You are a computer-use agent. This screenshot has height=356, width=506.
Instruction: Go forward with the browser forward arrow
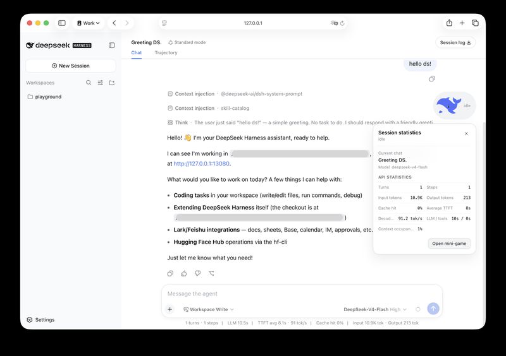click(127, 23)
